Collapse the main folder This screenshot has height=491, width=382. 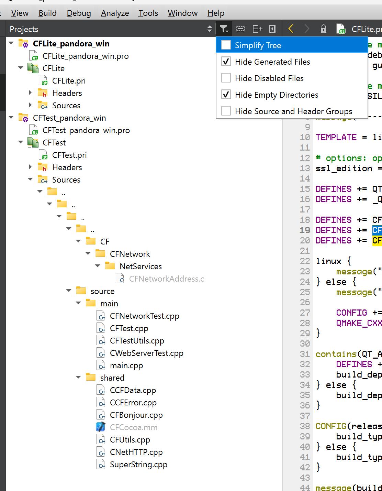coord(78,303)
